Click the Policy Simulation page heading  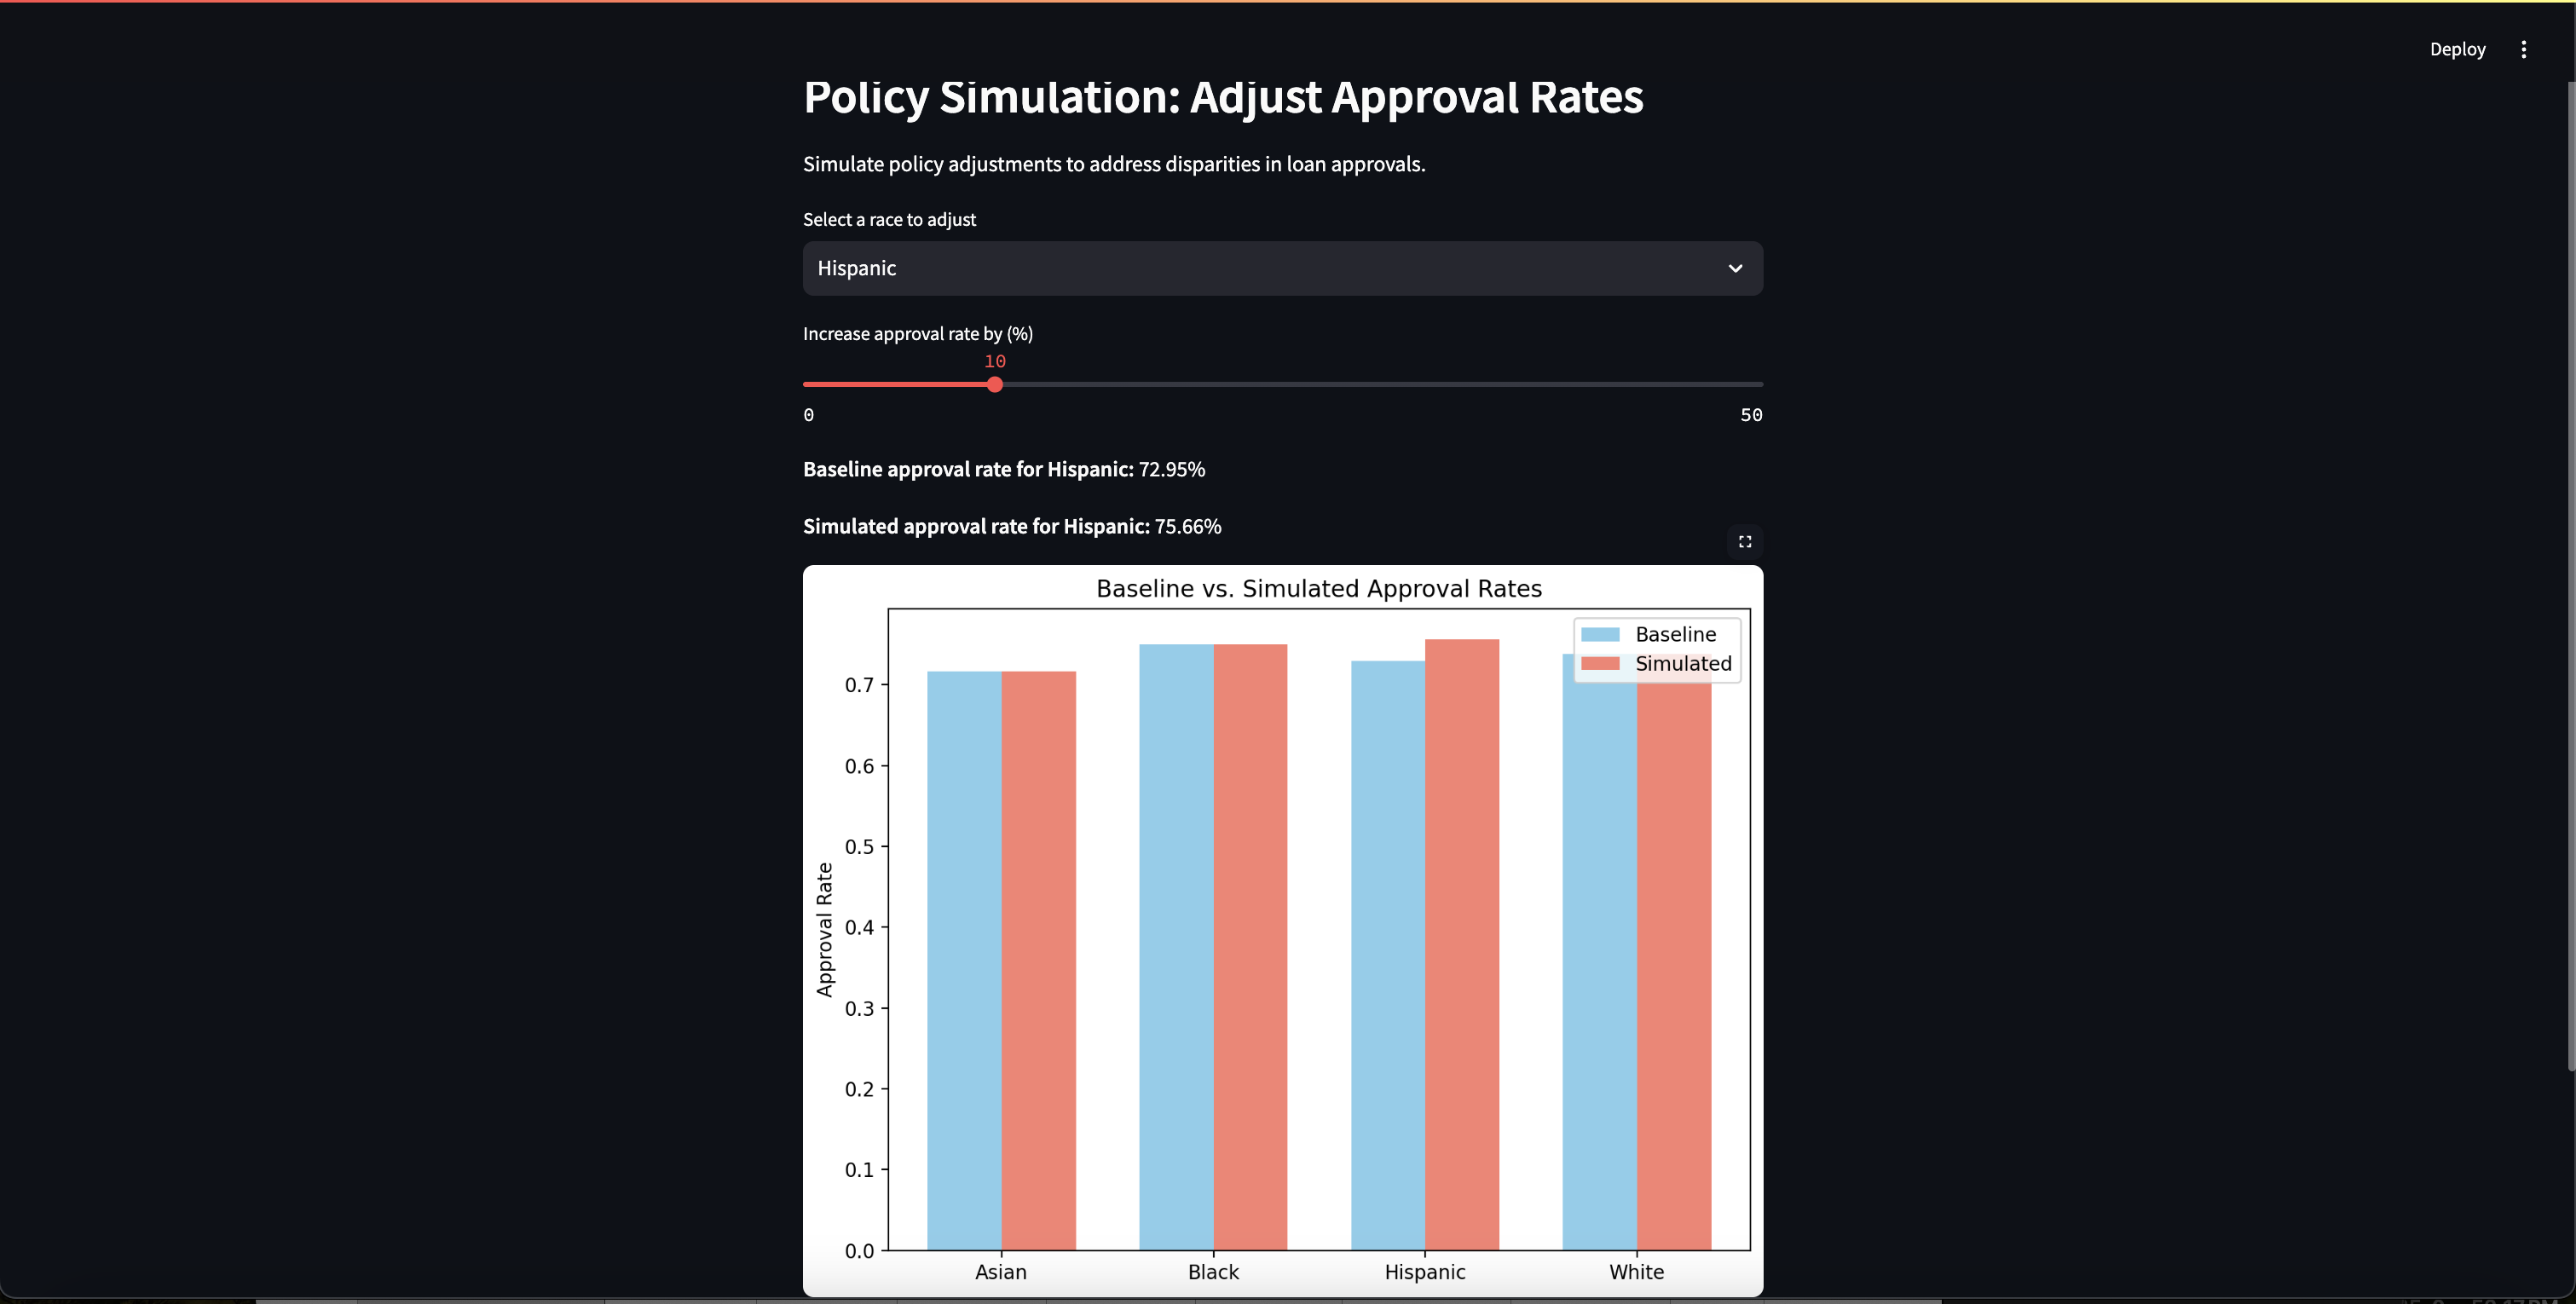1222,97
